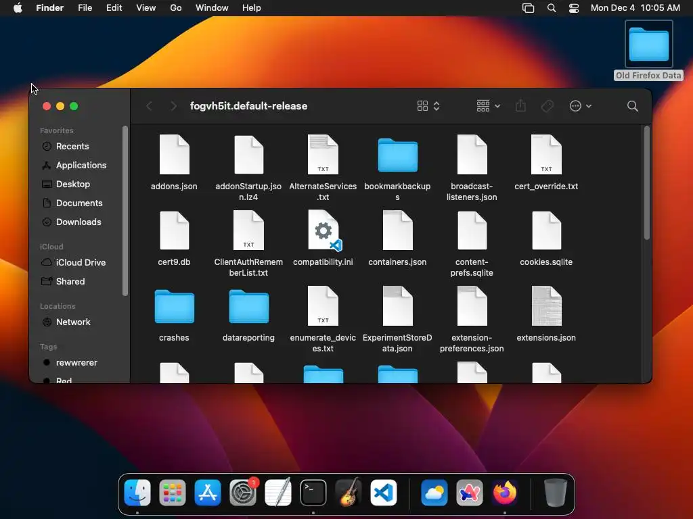Select the compatibility.ini gear file icon
This screenshot has height=519, width=693.
324,230
